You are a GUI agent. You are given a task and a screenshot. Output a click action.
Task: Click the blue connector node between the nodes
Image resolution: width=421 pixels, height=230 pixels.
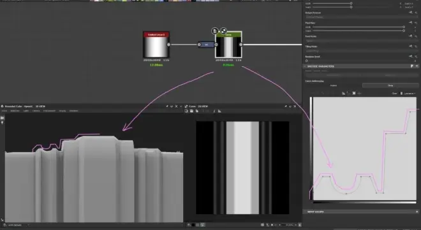pyautogui.click(x=206, y=45)
